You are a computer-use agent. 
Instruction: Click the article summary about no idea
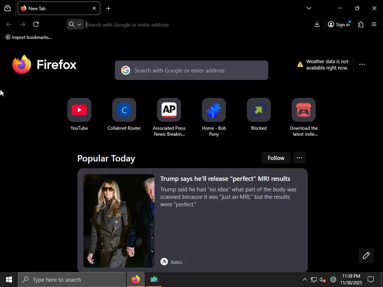(x=228, y=197)
